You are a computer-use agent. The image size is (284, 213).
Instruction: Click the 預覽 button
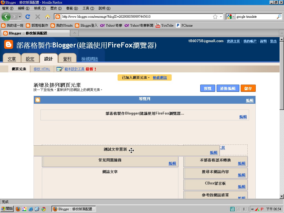tap(207, 88)
